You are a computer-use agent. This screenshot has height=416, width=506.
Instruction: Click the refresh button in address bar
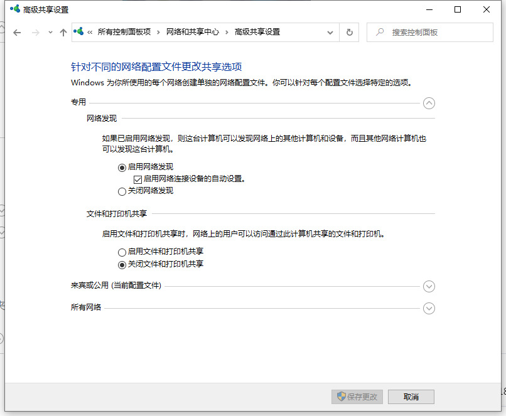pos(349,32)
